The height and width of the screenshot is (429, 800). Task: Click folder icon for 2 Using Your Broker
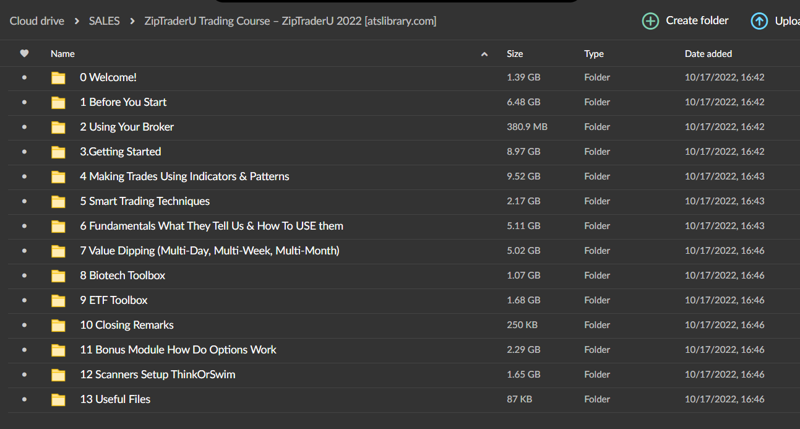click(x=58, y=128)
